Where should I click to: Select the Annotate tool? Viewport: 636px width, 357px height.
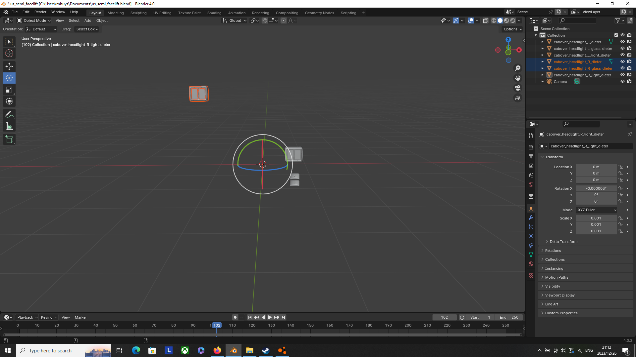point(9,115)
